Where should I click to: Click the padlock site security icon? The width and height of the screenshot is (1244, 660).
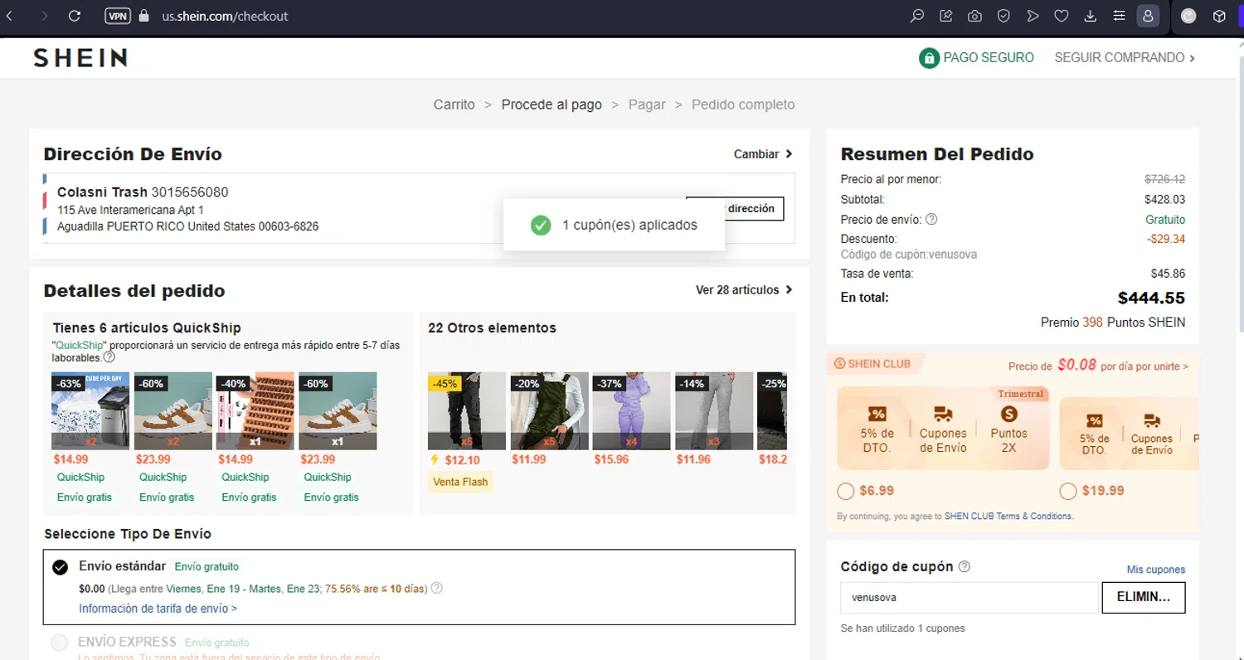click(x=144, y=16)
